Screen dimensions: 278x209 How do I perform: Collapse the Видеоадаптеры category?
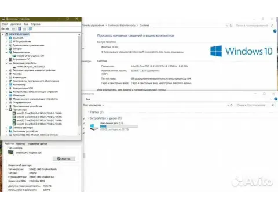click(6, 52)
